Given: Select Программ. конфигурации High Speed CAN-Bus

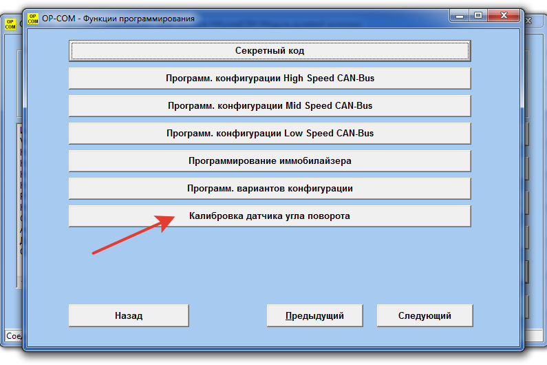Looking at the screenshot, I should click(270, 79).
